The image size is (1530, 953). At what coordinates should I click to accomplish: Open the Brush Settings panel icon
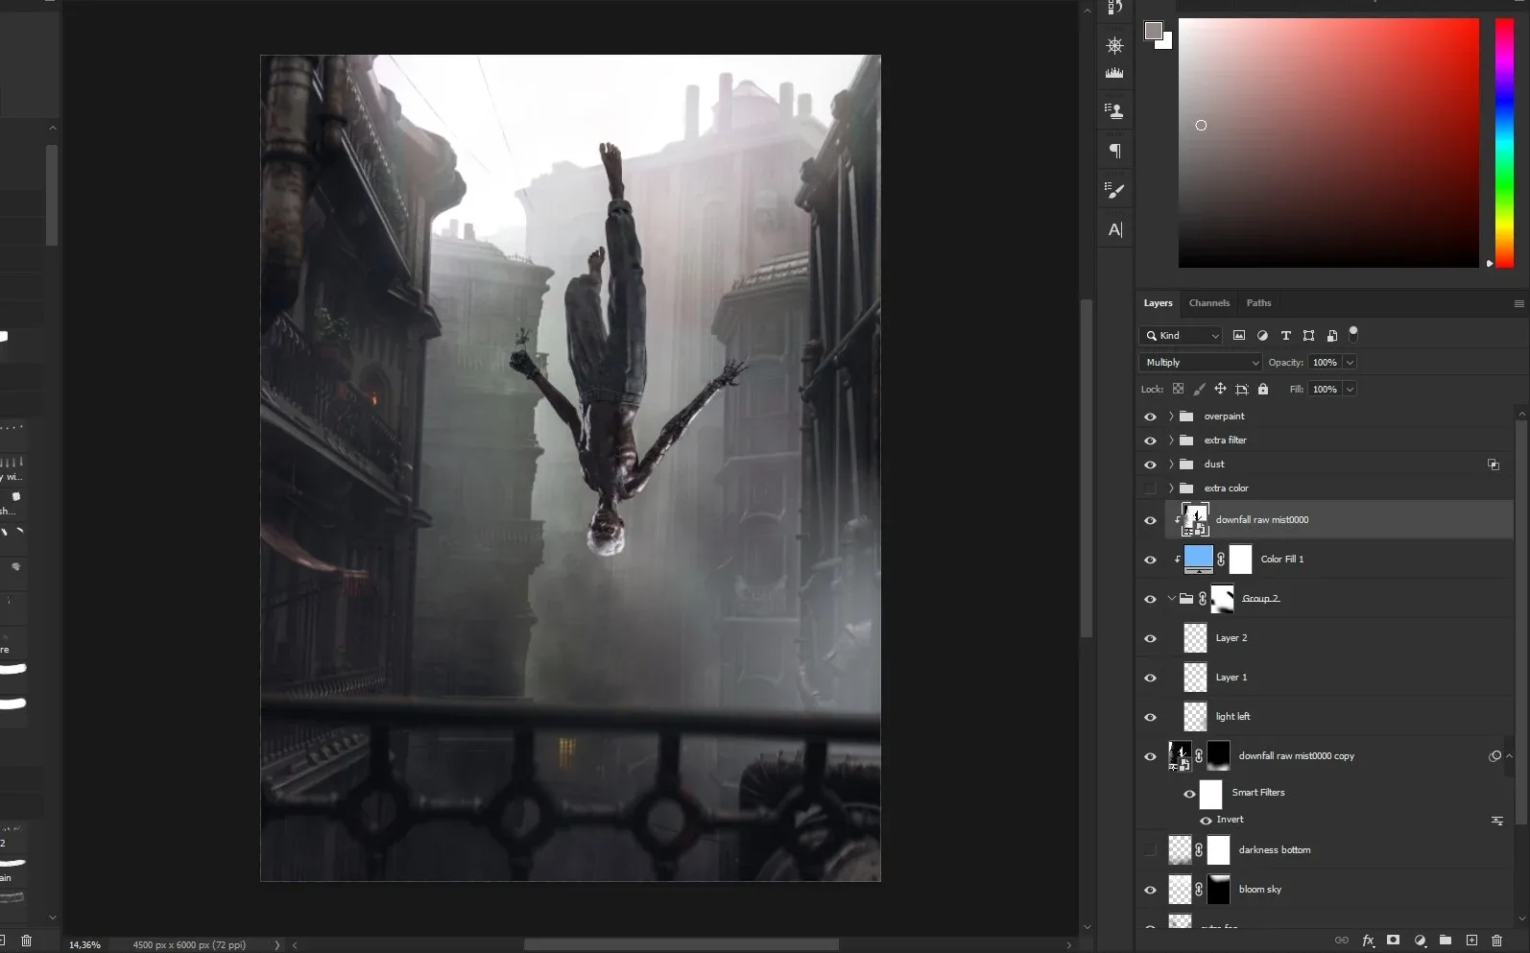pyautogui.click(x=1114, y=191)
